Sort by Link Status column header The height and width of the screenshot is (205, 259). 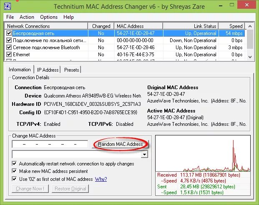191,26
